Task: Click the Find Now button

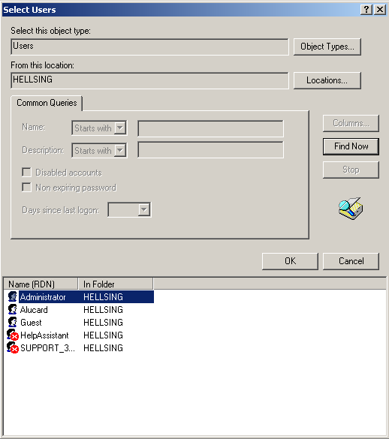Action: (x=351, y=146)
